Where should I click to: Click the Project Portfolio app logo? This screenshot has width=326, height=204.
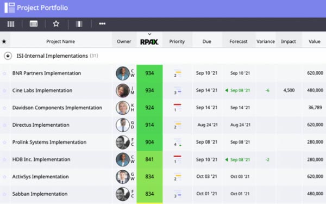click(x=10, y=8)
